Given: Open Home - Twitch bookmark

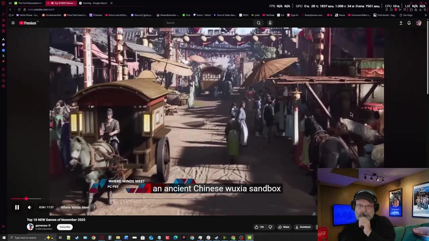Looking at the screenshot, I should tap(202, 15).
